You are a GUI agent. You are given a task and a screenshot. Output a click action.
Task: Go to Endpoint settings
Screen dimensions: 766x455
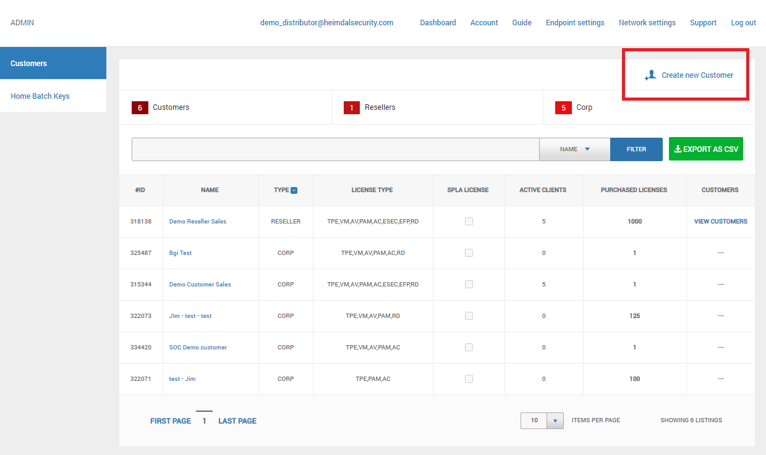575,23
